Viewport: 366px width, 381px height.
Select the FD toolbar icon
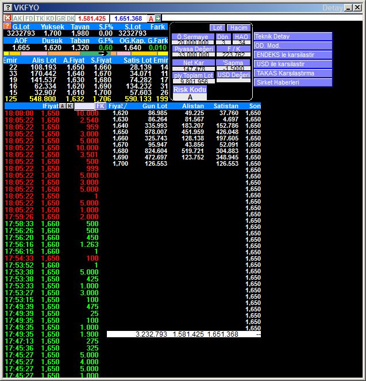tap(28, 18)
